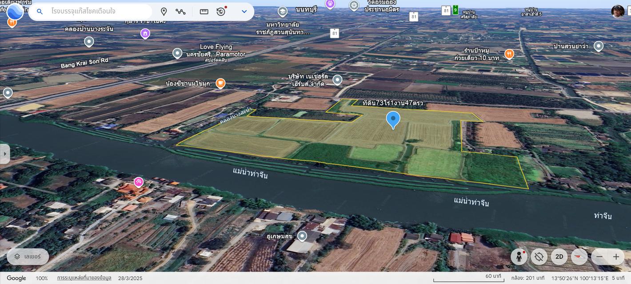Image resolution: width=631 pixels, height=284 pixels.
Task: Open the Layers button
Action: tap(28, 256)
